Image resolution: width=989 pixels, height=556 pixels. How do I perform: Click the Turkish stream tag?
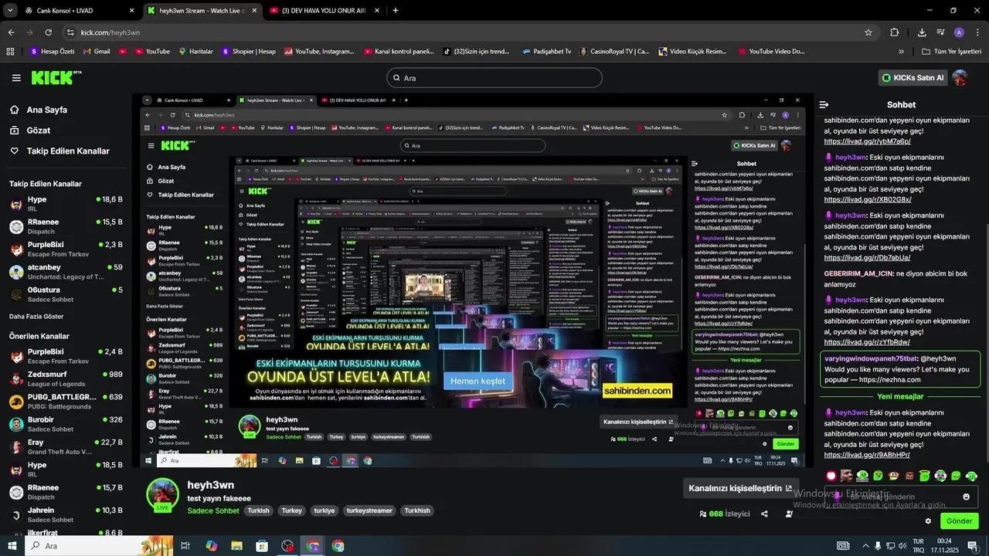tap(258, 511)
